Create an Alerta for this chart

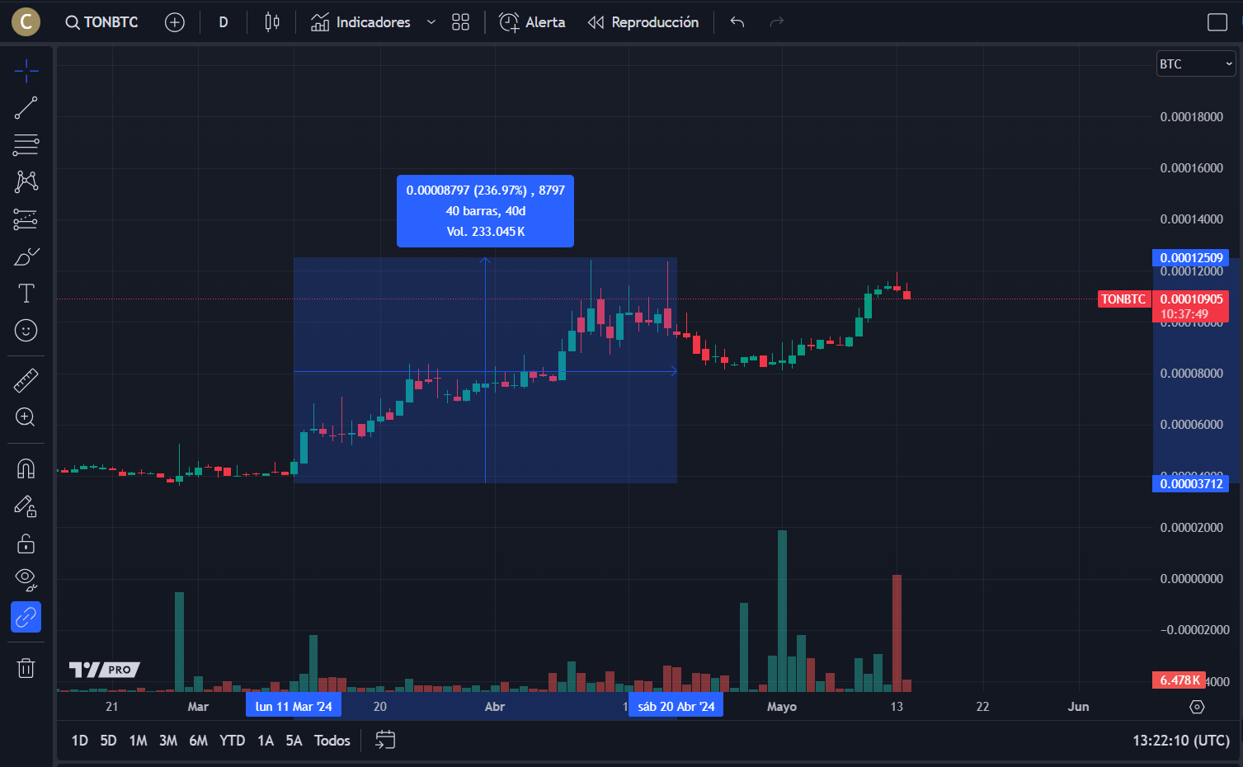533,22
